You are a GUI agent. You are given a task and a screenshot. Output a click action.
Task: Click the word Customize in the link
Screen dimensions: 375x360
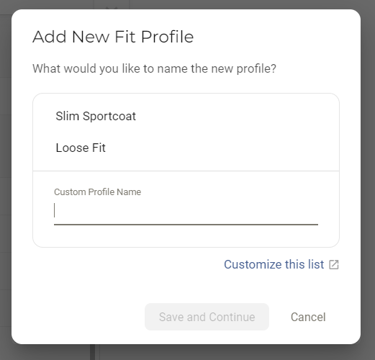(x=253, y=264)
